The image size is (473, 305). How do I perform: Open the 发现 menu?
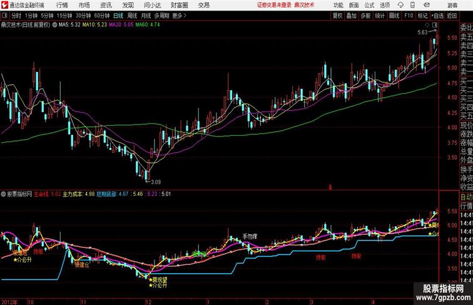pyautogui.click(x=128, y=5)
